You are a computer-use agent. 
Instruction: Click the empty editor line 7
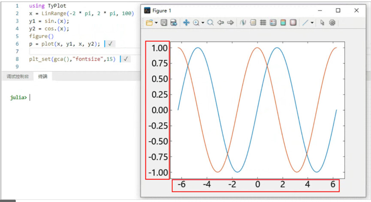pos(85,51)
